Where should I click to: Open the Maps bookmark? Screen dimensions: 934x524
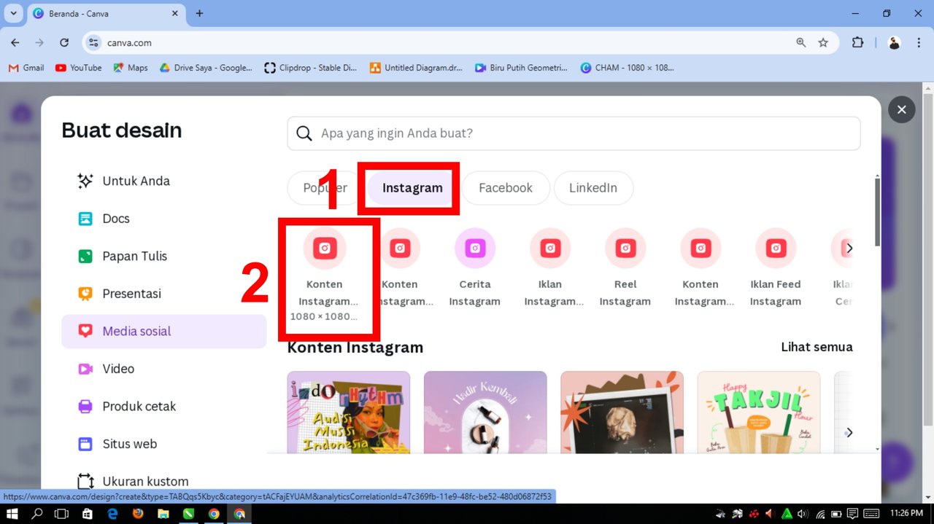(x=131, y=68)
